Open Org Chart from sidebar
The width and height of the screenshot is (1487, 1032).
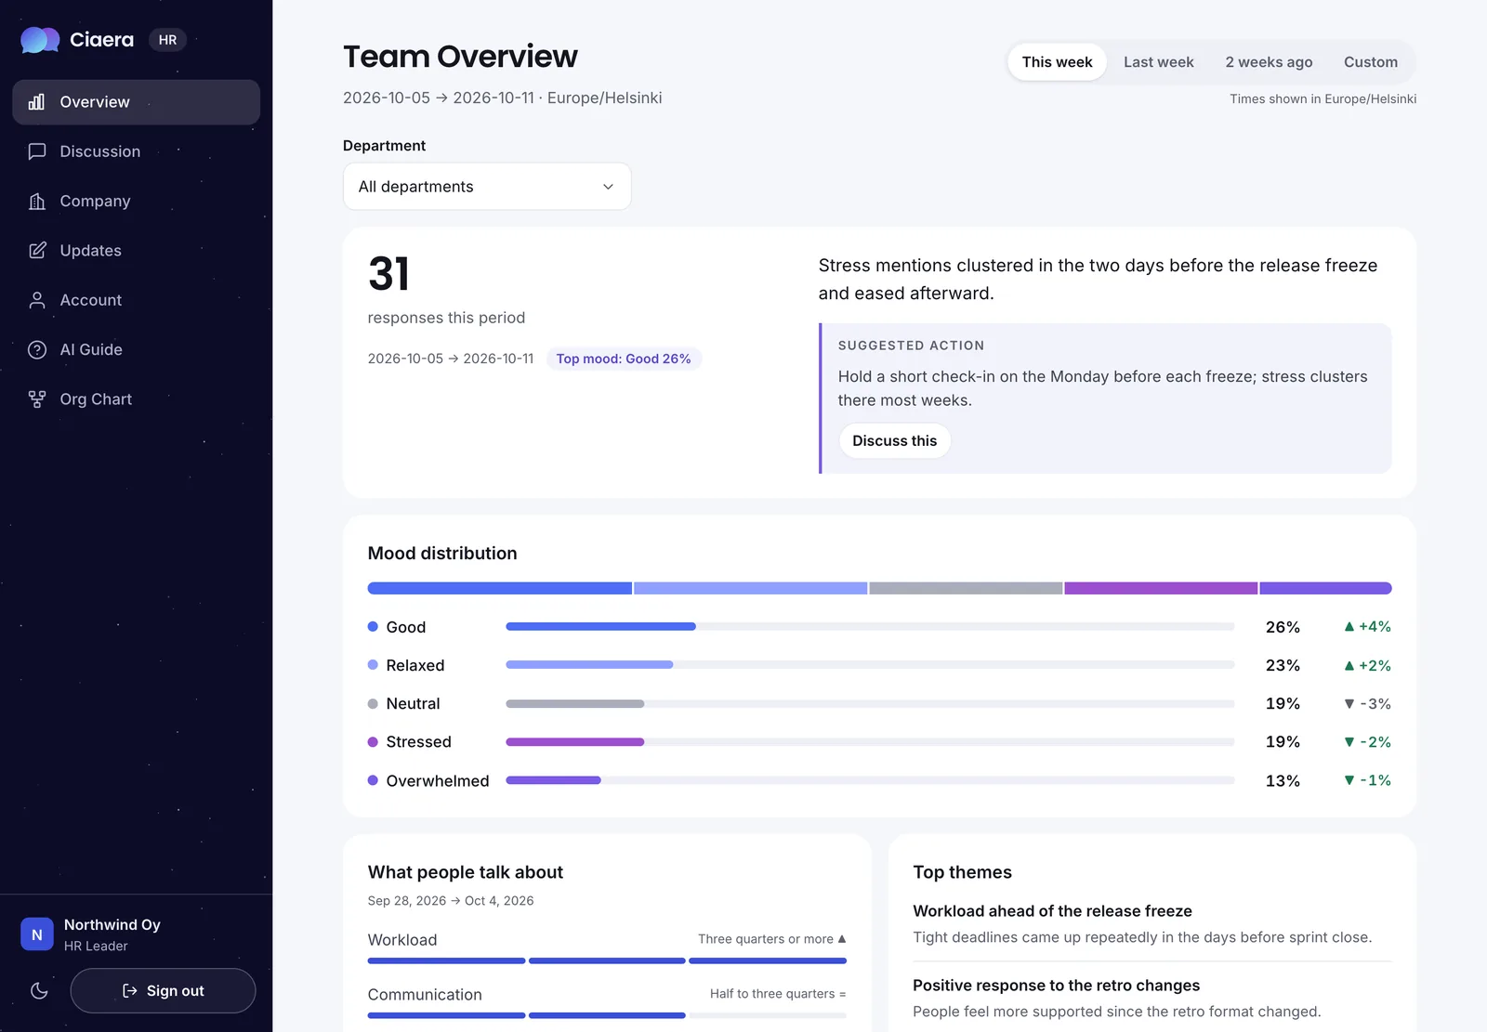pos(136,399)
